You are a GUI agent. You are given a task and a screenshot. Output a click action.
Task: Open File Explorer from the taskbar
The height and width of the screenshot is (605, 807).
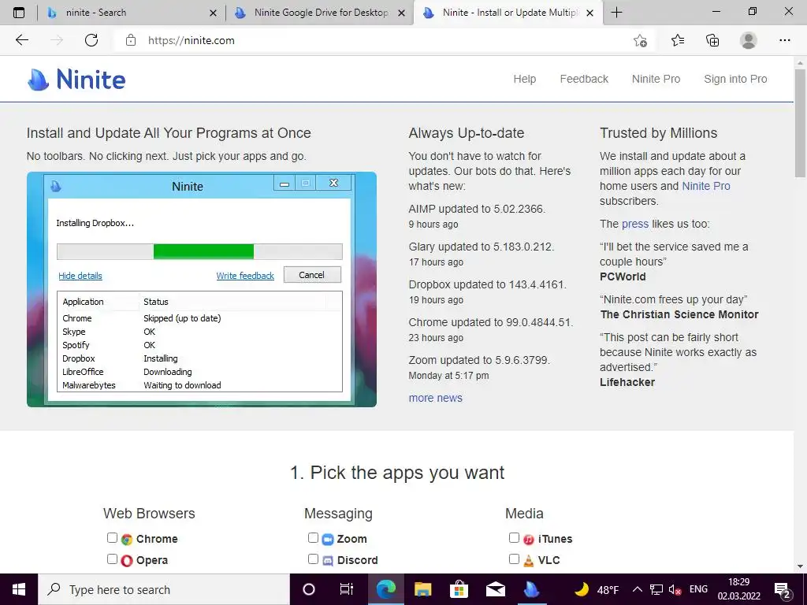click(x=422, y=589)
